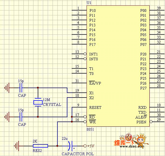The height and width of the screenshot is (156, 165).
Task: Click the INT1 pin inversion bubble
Action: click(x=85, y=54)
